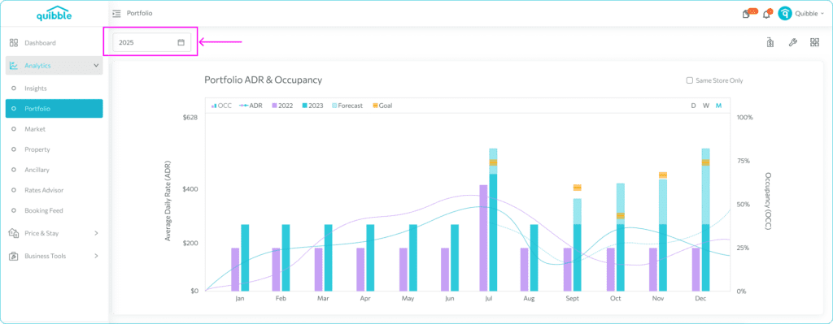Toggle Forecast series in legend

tap(347, 106)
